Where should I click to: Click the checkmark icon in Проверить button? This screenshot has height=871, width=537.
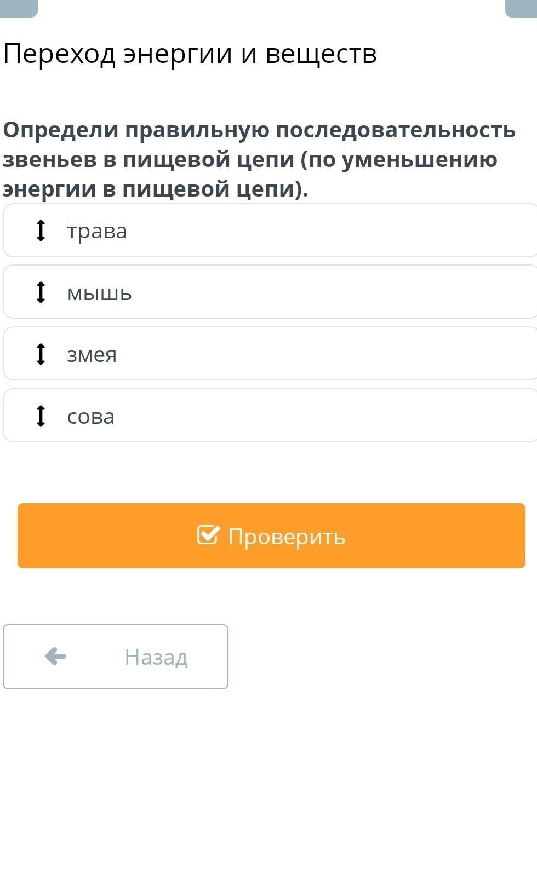click(x=208, y=535)
